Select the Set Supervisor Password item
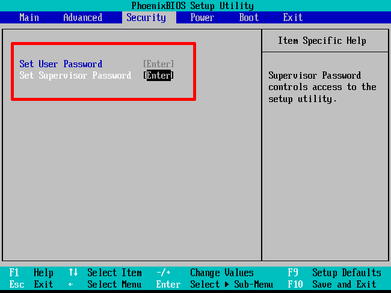 click(75, 76)
